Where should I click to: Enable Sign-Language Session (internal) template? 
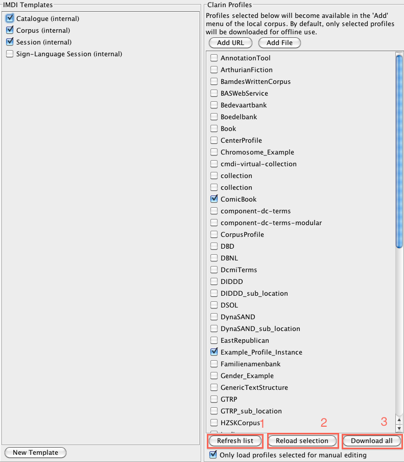pos(10,54)
